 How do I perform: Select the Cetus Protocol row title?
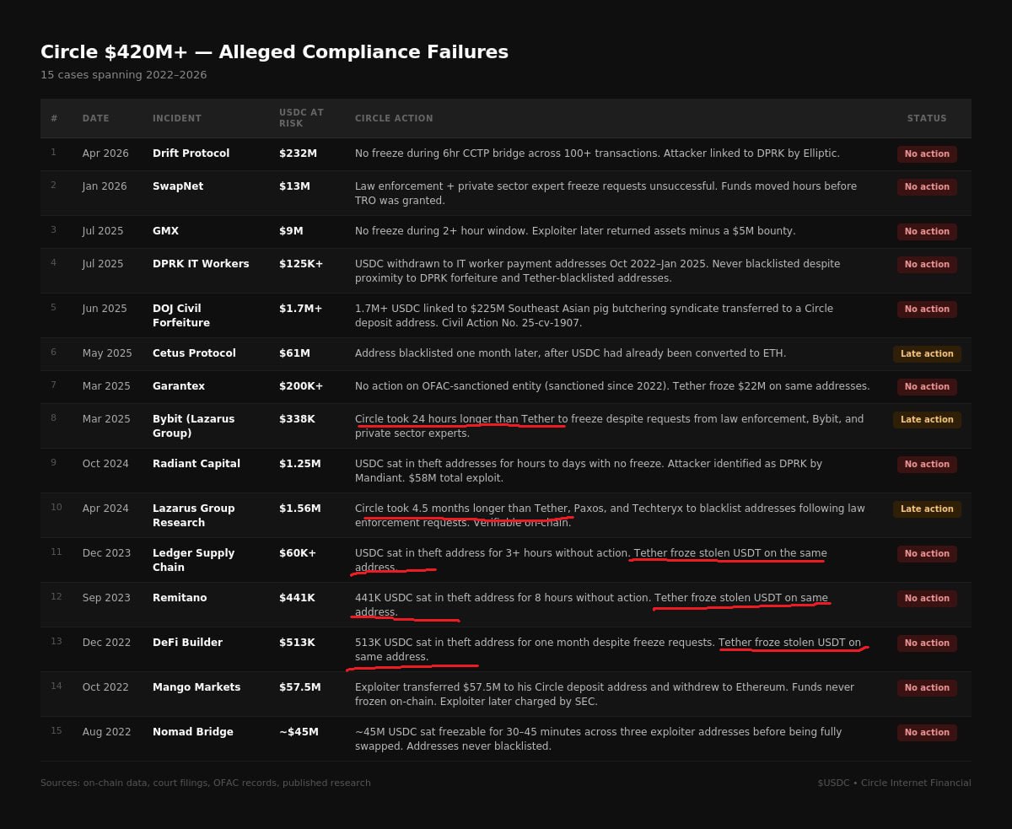(x=194, y=353)
